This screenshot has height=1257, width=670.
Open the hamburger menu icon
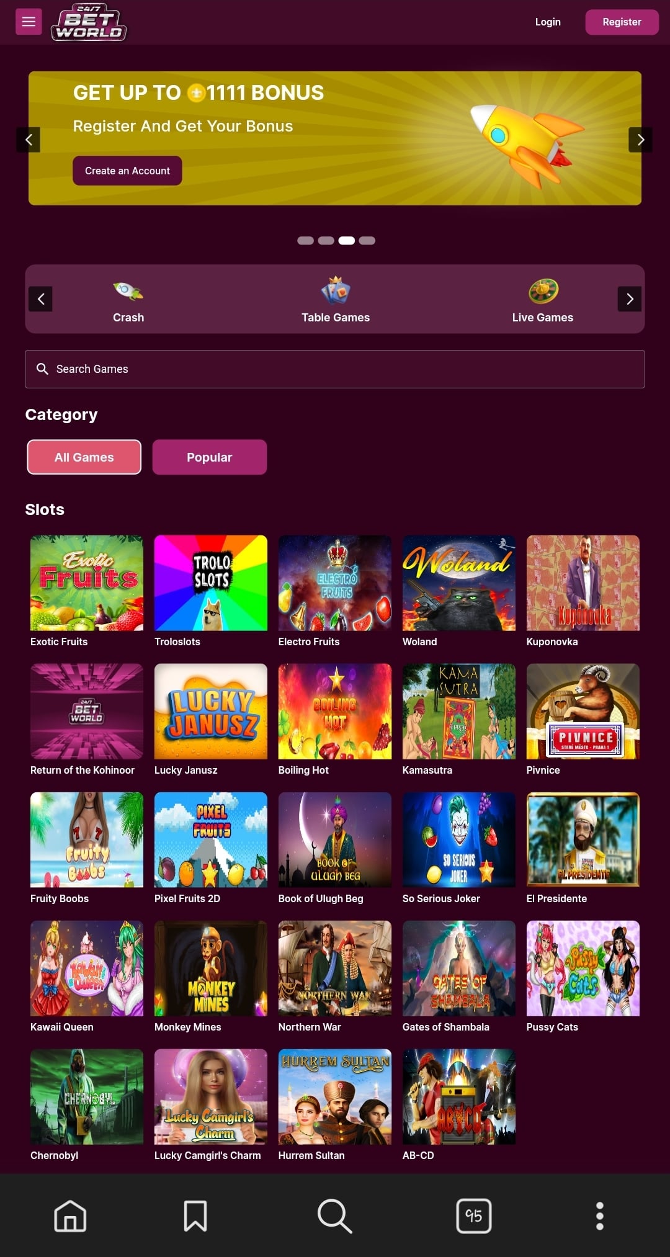pos(29,22)
